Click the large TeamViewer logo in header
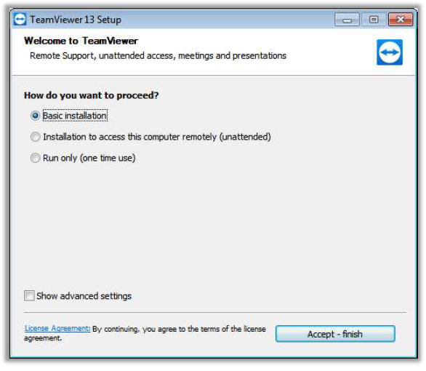Image resolution: width=426 pixels, height=371 pixels. point(390,52)
